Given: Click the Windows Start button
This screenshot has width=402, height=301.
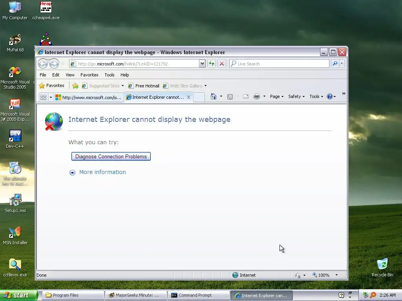Looking at the screenshot, I should coord(18,295).
